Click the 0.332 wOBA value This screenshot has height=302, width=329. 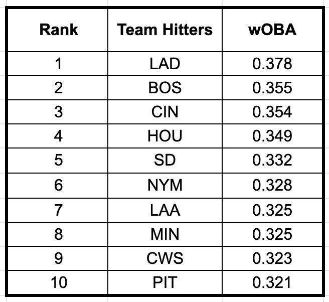point(272,160)
